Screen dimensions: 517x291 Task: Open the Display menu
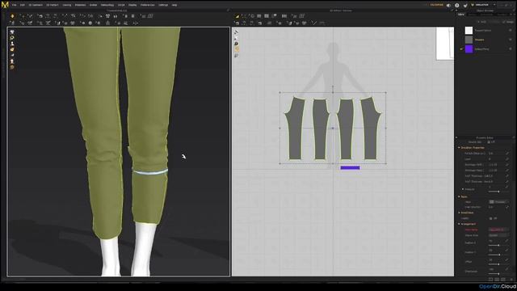132,5
